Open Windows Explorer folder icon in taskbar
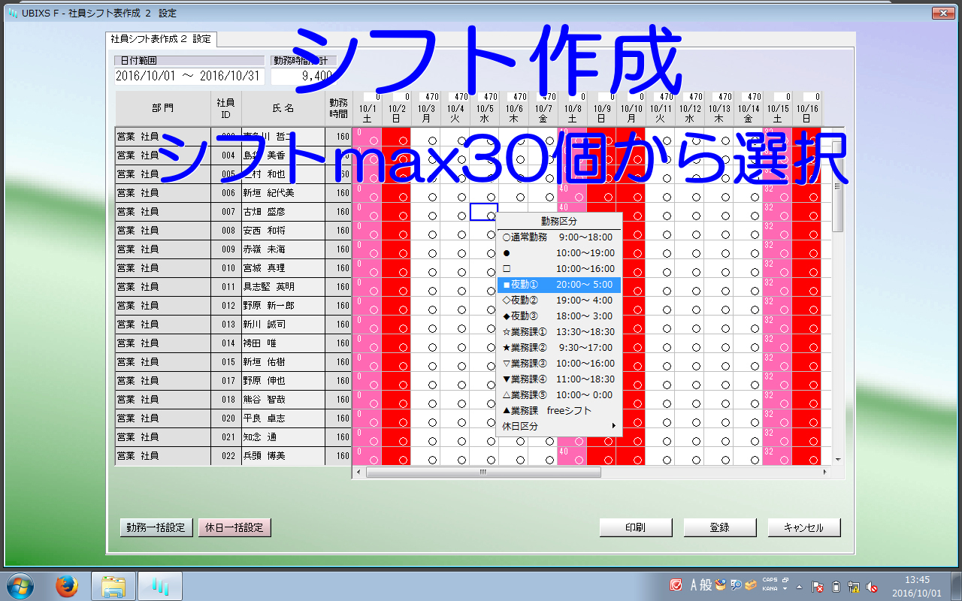Screen dimensions: 962x601 tap(113, 585)
